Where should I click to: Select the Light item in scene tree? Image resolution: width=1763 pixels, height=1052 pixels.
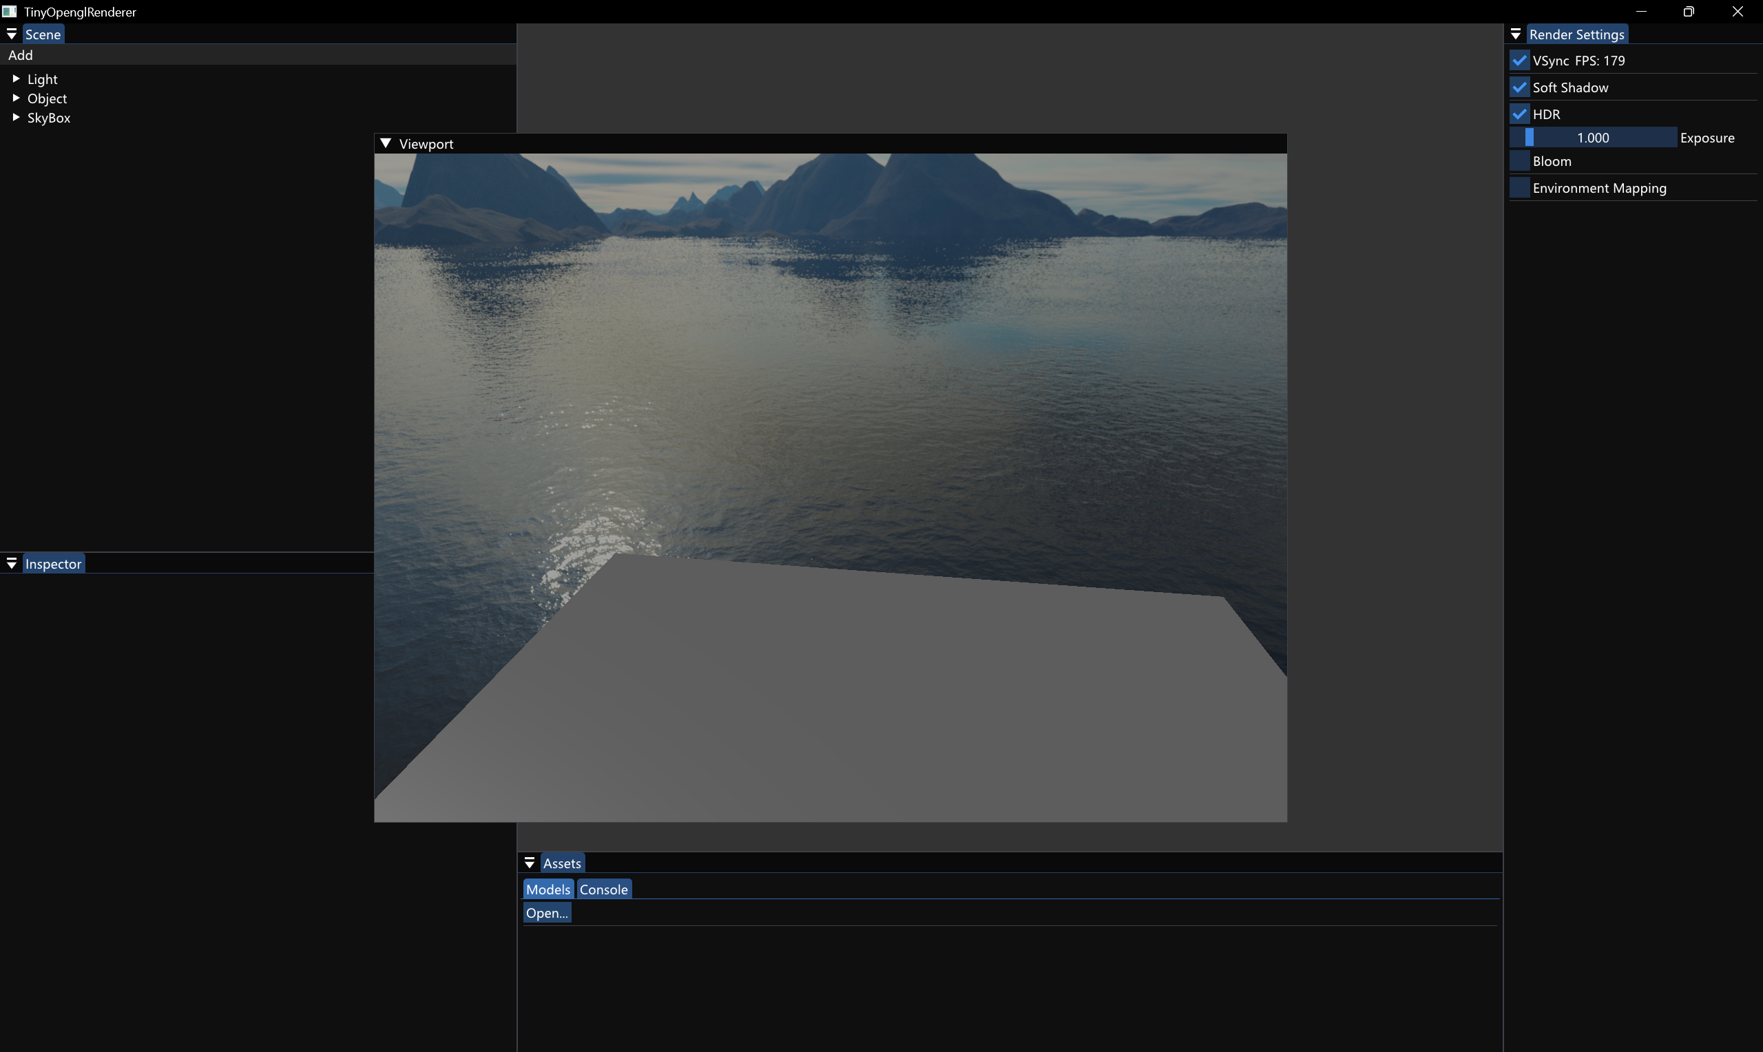(43, 78)
